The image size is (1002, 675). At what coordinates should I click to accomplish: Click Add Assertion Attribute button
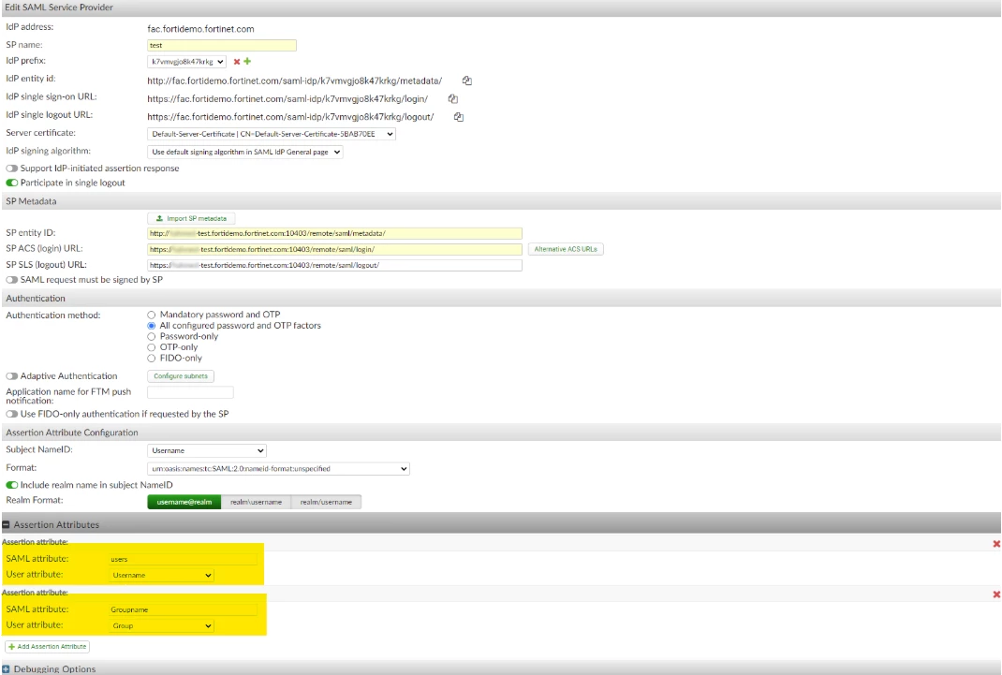[47, 647]
